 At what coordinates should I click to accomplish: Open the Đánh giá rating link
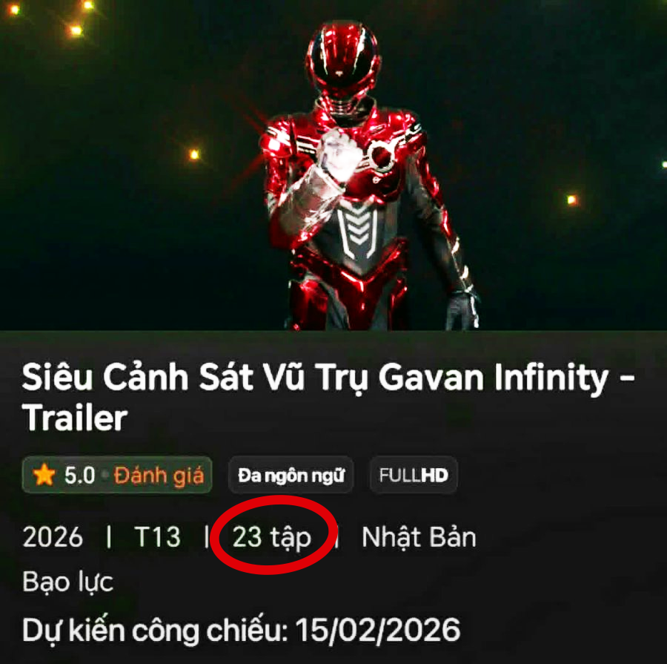(159, 476)
